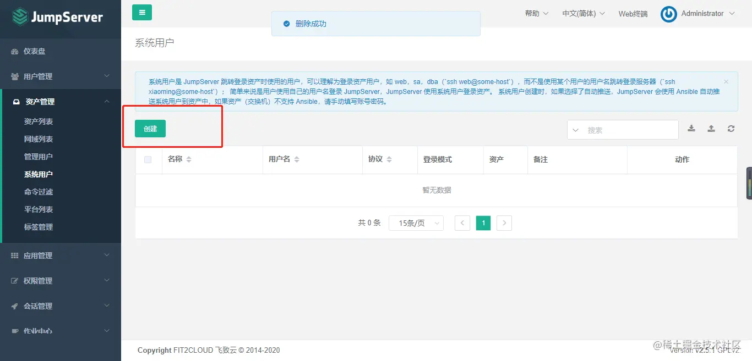Open 标签管理 label management

click(39, 227)
